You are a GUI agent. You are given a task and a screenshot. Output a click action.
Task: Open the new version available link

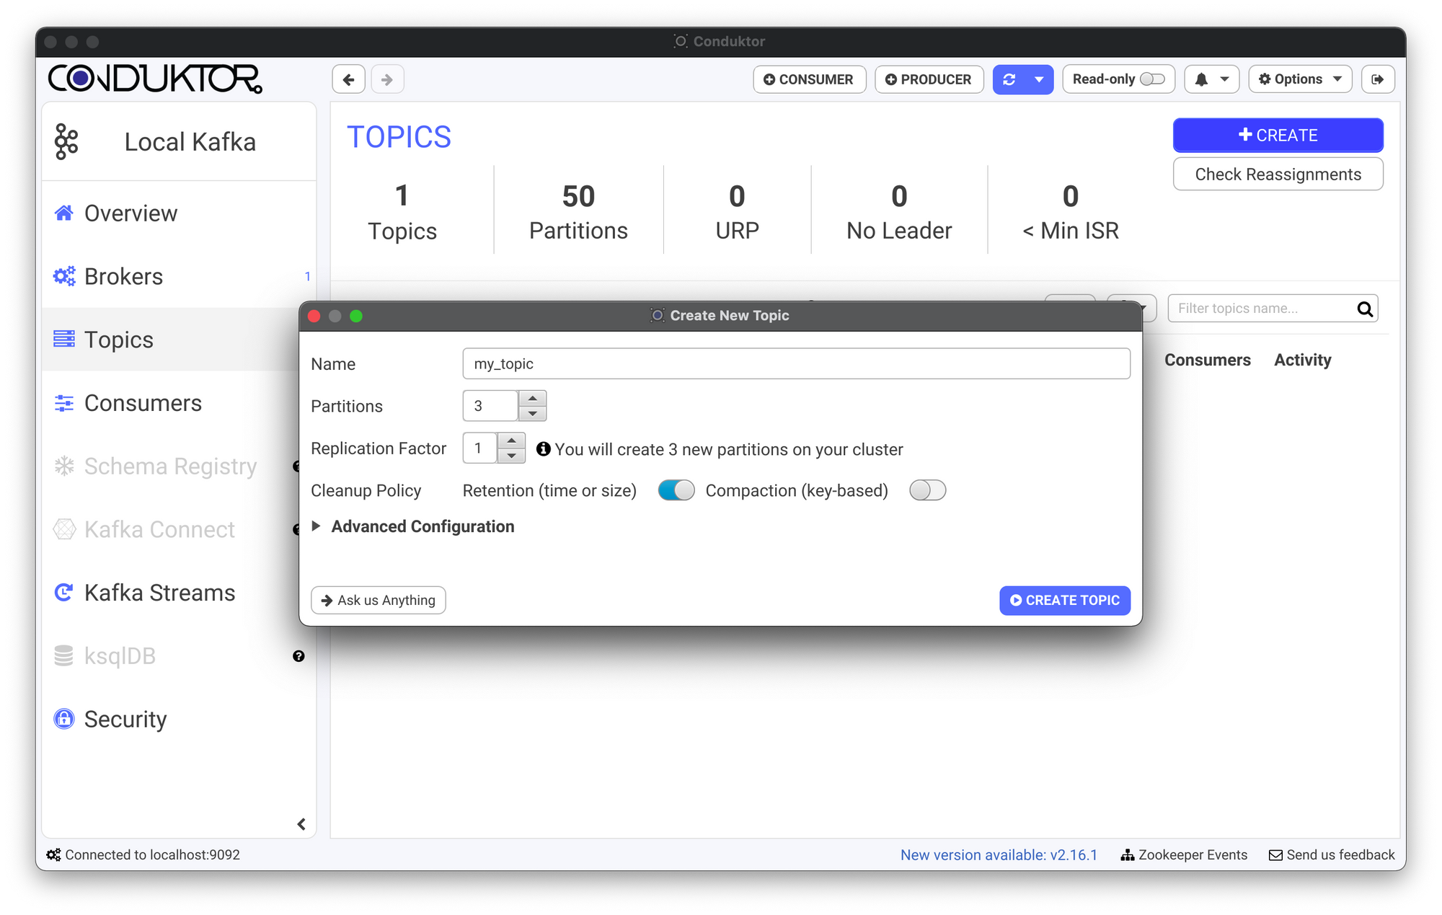pyautogui.click(x=999, y=854)
